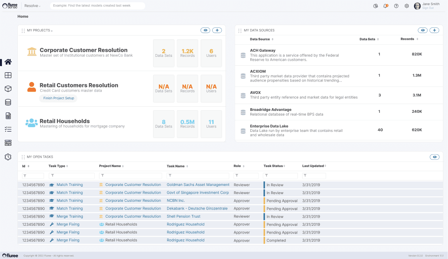Select the ACXIOM data source name
The width and height of the screenshot is (448, 259).
click(x=258, y=72)
